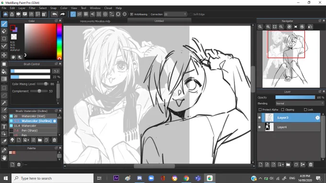Select the Hand tool
Image resolution: width=326 pixels, height=183 pixels.
4,158
